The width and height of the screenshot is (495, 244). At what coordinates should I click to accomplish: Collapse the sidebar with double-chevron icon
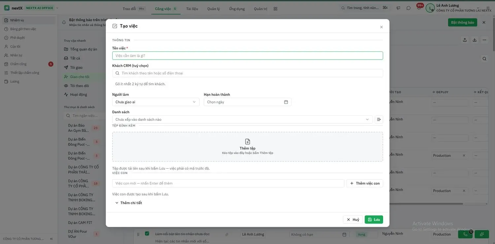tap(51, 239)
